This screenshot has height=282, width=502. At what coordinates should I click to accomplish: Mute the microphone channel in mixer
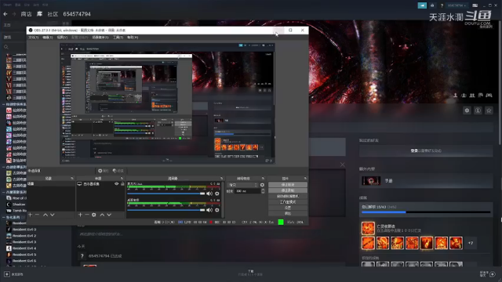pyautogui.click(x=209, y=193)
